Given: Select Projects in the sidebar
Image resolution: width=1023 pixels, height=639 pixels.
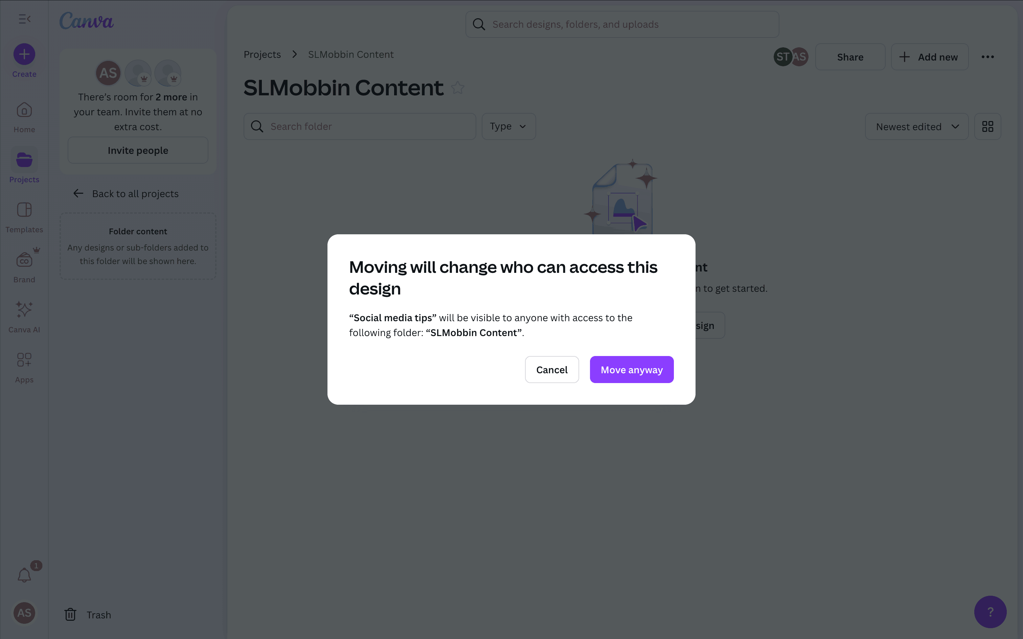Looking at the screenshot, I should pos(24,161).
